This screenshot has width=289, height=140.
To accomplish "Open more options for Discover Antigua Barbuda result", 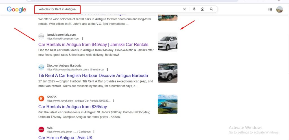I will 108,70.
